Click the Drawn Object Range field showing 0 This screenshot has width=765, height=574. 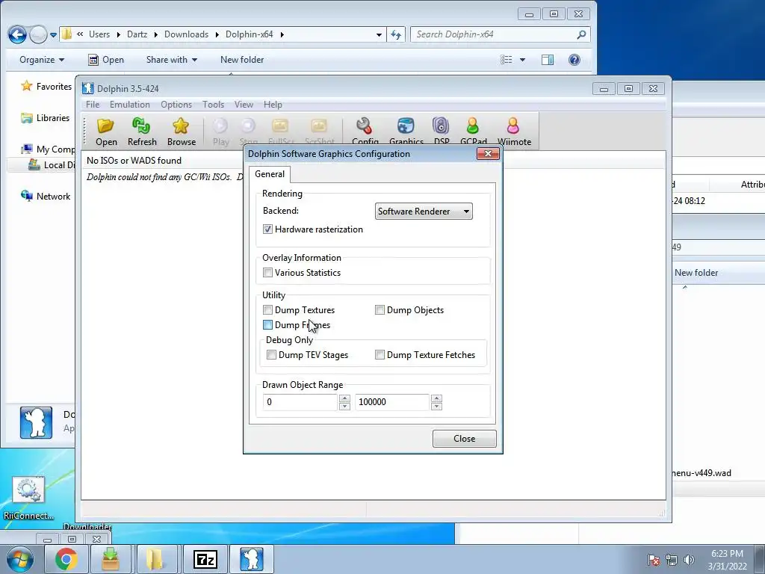(x=300, y=402)
